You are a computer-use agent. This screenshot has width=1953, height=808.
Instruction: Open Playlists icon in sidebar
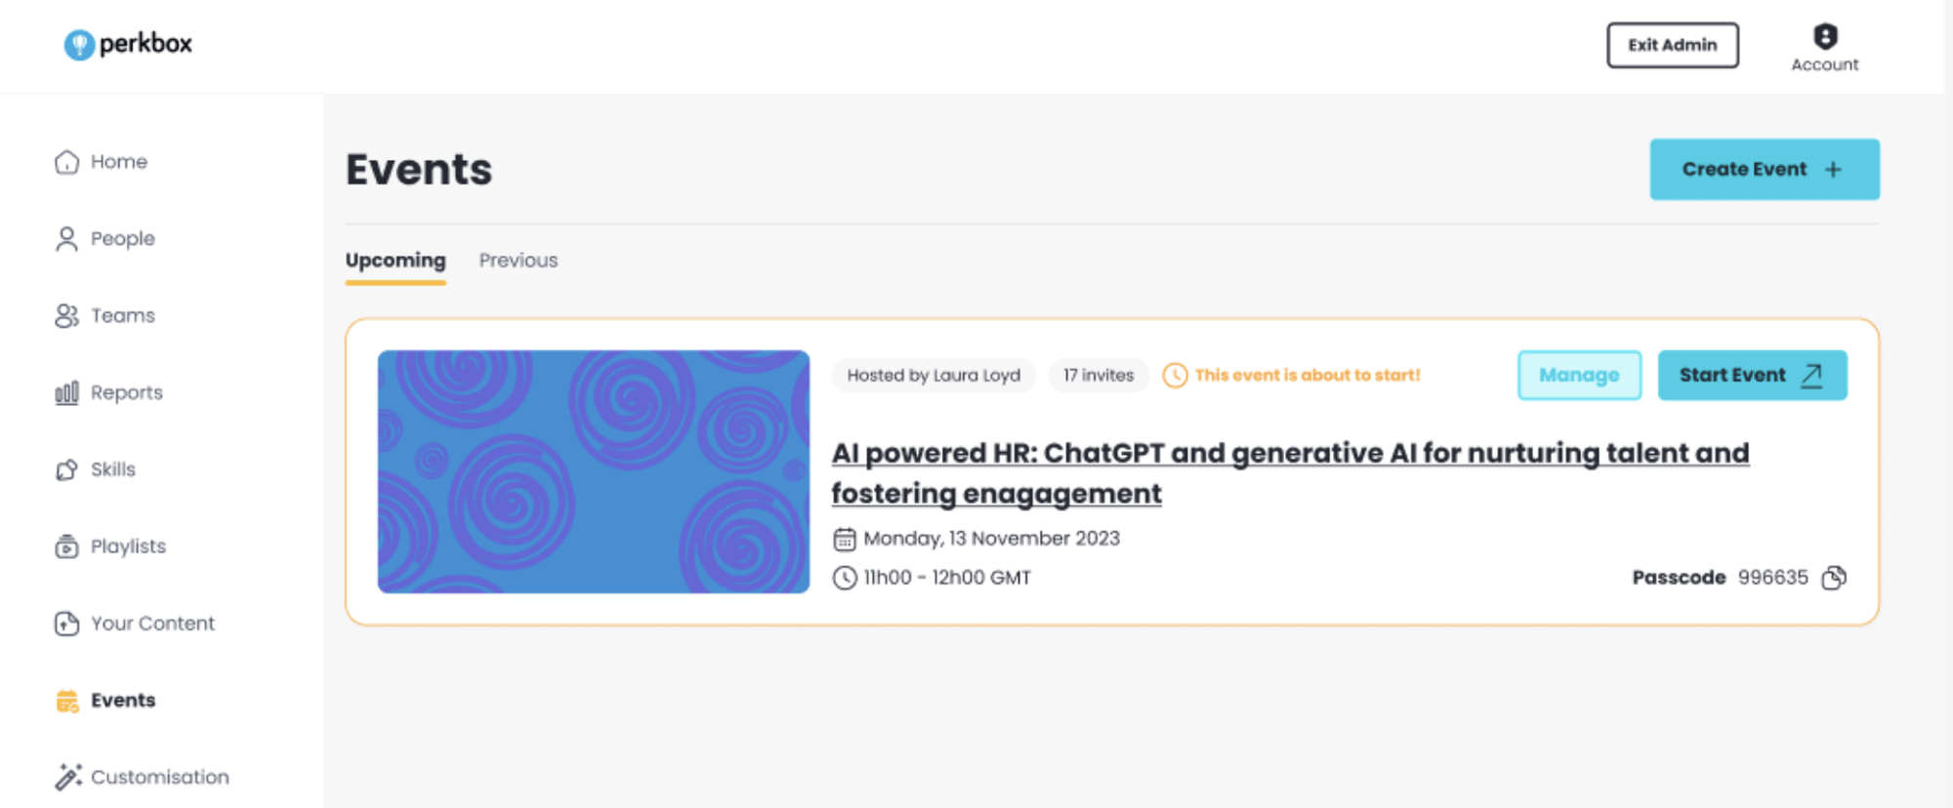click(x=66, y=546)
